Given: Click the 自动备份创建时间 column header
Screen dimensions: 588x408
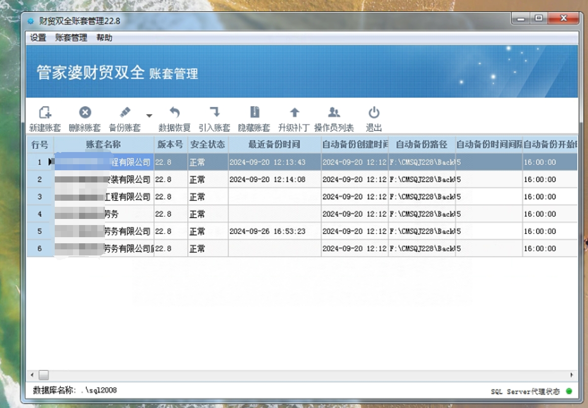Looking at the screenshot, I should click(355, 144).
